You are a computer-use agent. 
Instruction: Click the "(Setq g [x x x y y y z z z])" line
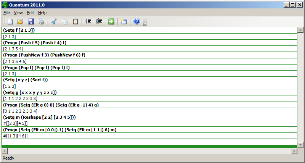[149, 92]
